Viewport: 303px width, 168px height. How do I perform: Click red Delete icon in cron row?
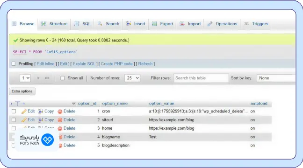60,112
